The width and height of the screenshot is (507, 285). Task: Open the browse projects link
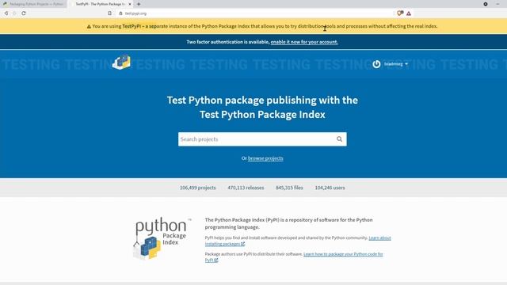click(265, 158)
